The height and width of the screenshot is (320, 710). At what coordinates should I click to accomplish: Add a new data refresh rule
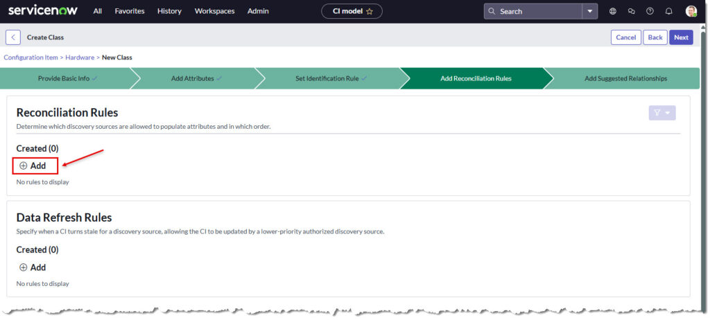[33, 267]
